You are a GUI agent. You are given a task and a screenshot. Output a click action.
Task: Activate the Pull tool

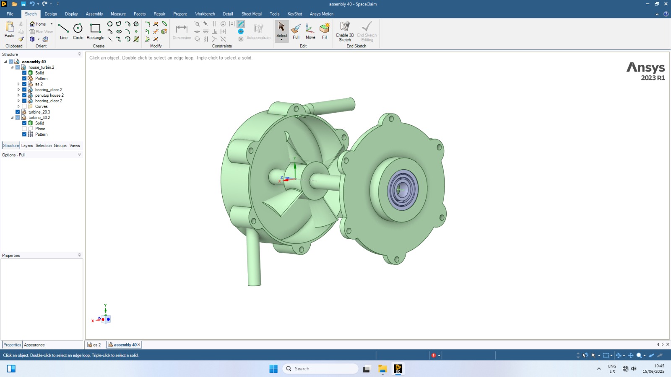tap(296, 31)
